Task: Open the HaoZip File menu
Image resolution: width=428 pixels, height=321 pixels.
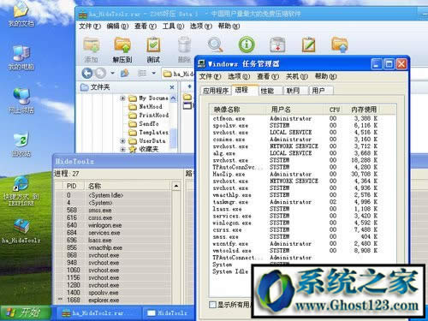Action: point(90,27)
